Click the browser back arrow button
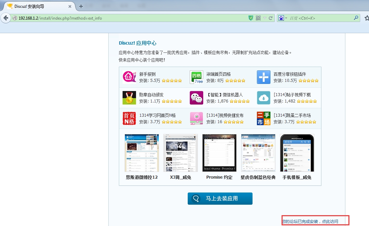 click(x=6, y=18)
